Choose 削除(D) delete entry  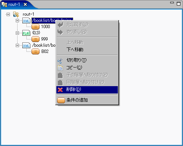coord(87,90)
